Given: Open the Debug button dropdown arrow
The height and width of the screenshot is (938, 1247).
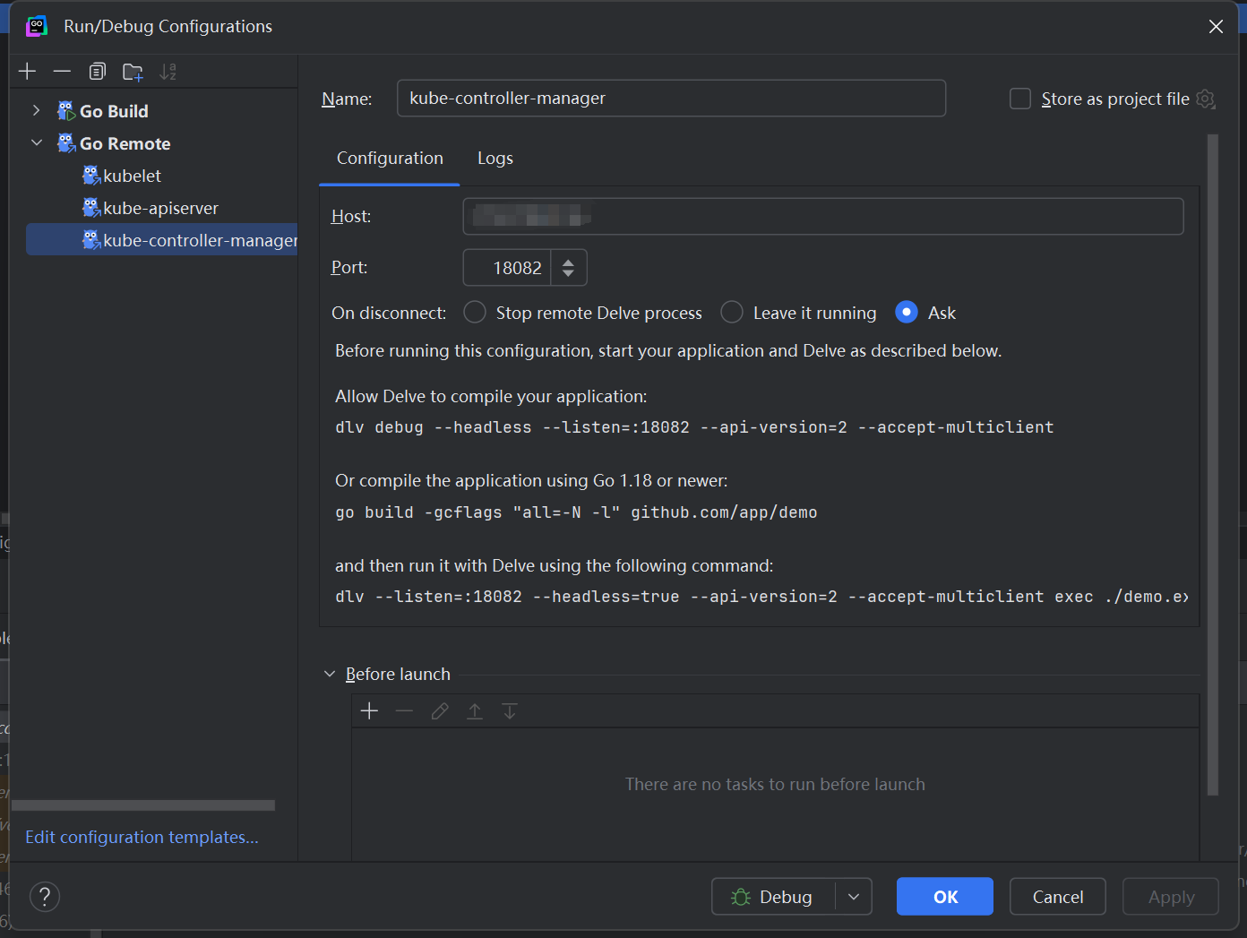Looking at the screenshot, I should [854, 897].
